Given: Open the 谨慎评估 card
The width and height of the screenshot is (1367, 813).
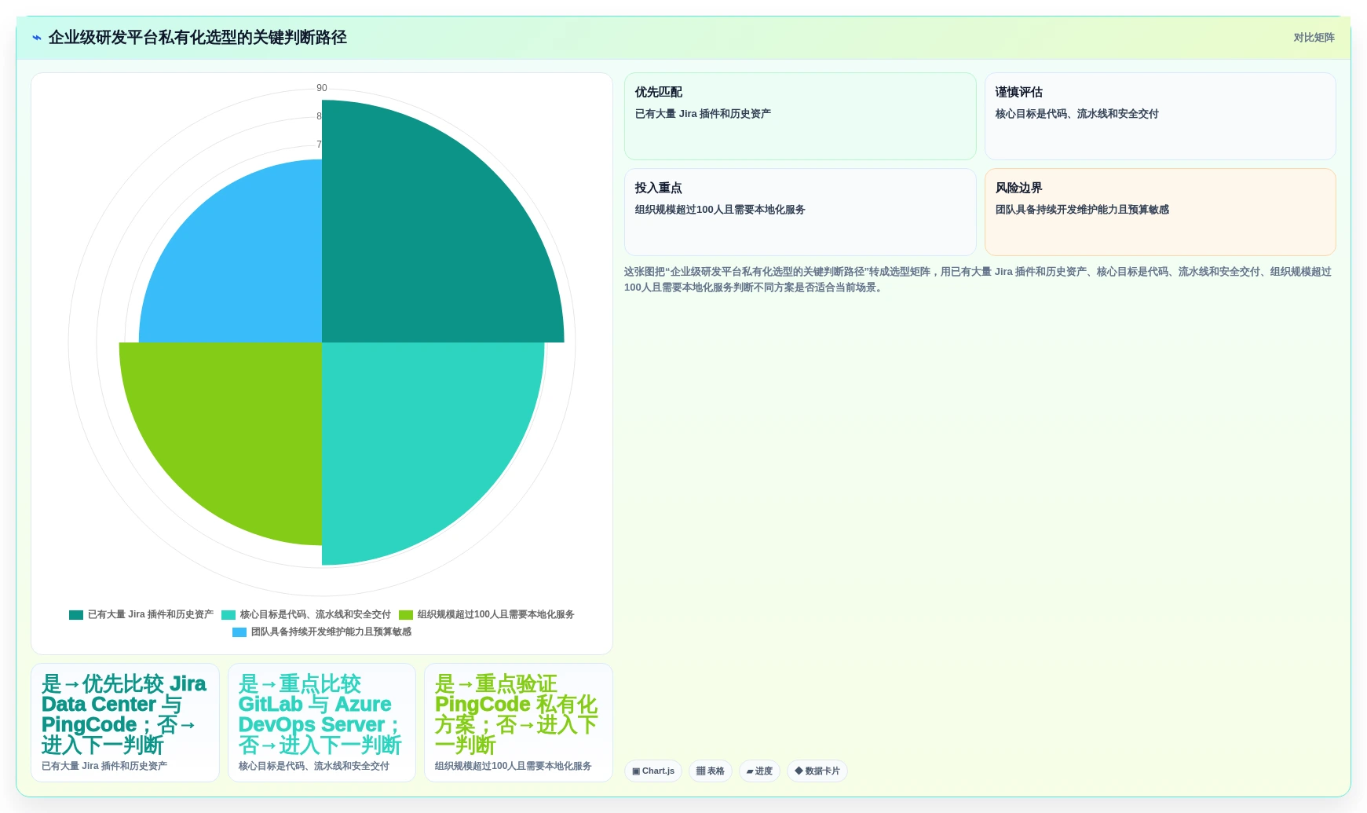Looking at the screenshot, I should point(1160,116).
